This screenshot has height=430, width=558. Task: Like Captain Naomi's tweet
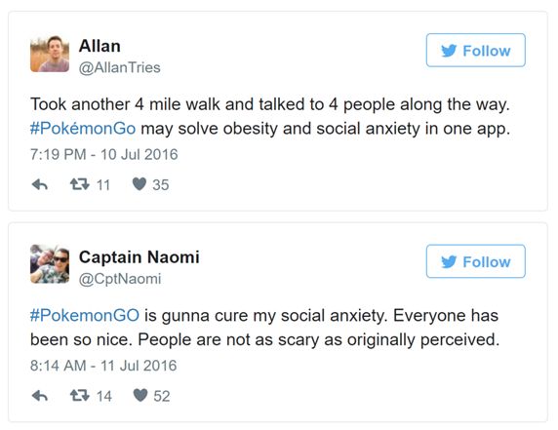click(x=140, y=395)
